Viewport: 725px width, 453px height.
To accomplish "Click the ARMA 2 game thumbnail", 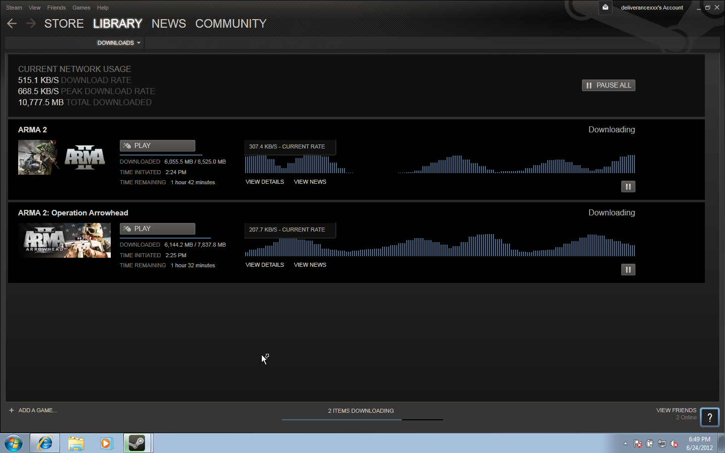I will 64,158.
